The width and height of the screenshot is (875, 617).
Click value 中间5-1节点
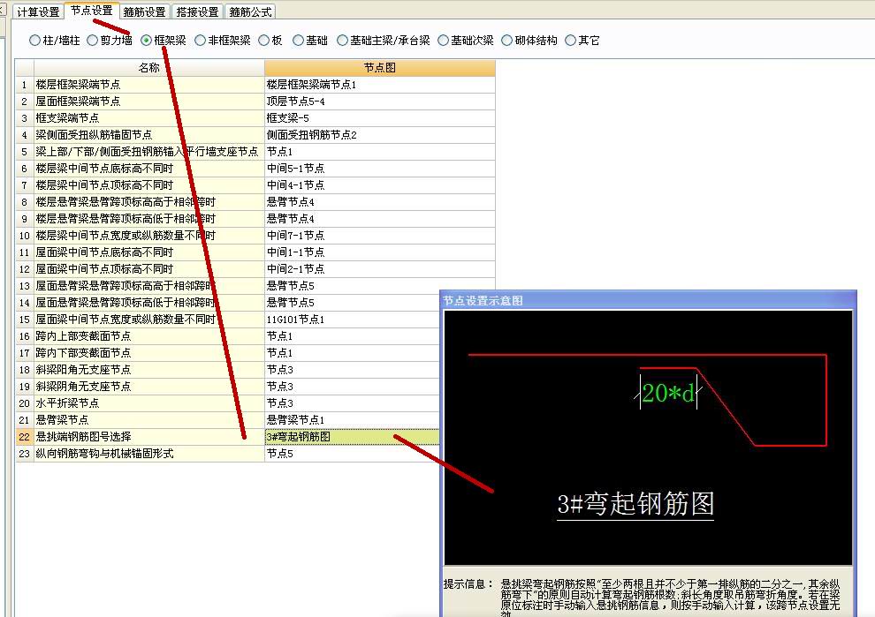tap(379, 169)
